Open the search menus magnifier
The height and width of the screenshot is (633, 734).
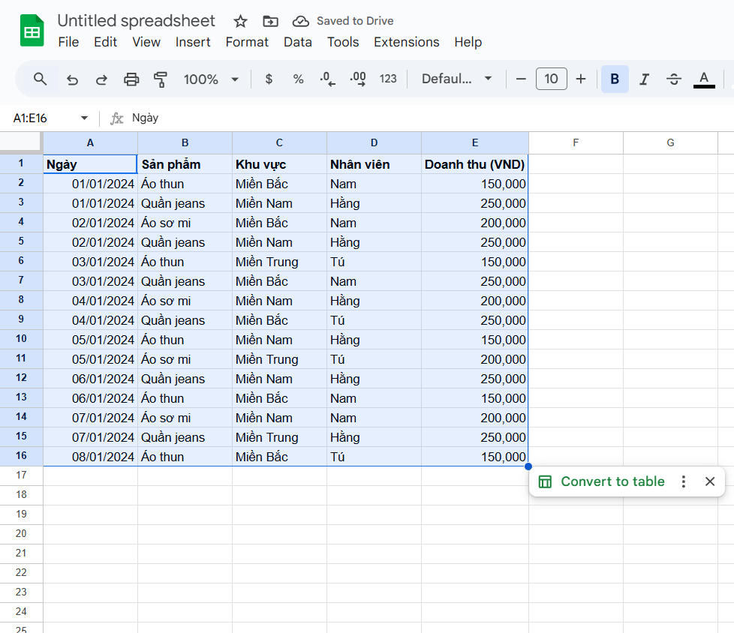(41, 79)
